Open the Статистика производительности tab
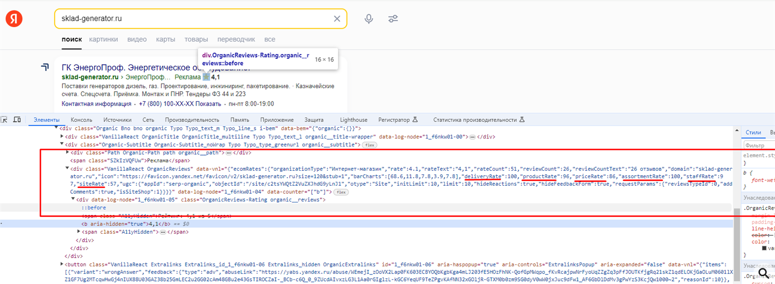The height and width of the screenshot is (284, 775). coord(479,120)
